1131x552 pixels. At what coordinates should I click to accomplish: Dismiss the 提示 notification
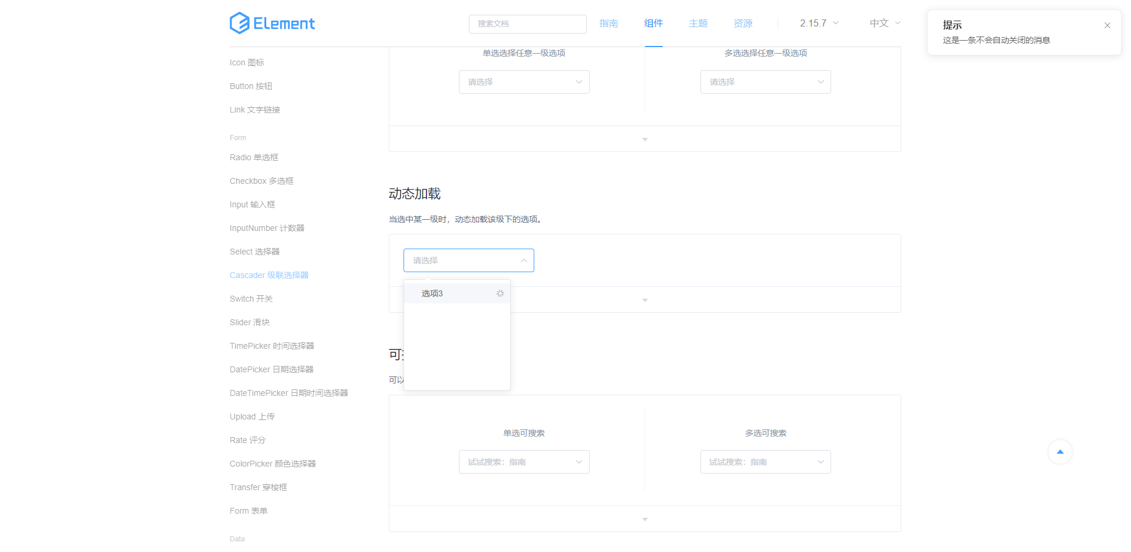1107,25
